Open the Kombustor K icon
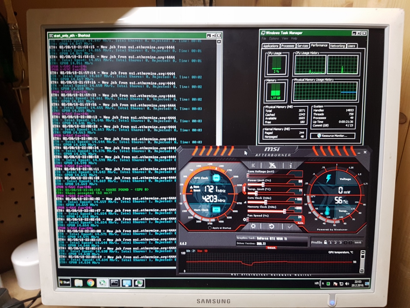 [x=253, y=165]
